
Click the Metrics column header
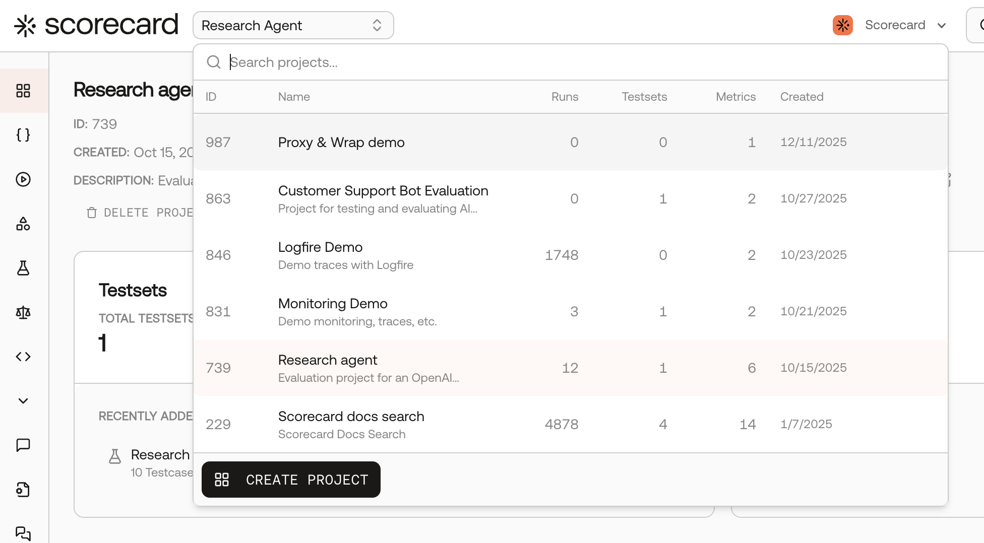735,97
